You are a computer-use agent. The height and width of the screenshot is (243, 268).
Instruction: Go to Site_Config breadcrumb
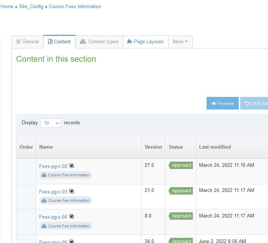coord(31,7)
